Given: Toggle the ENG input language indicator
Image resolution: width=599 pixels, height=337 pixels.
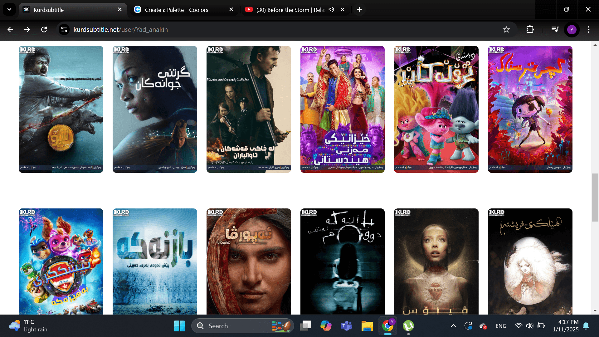Looking at the screenshot, I should click(501, 326).
